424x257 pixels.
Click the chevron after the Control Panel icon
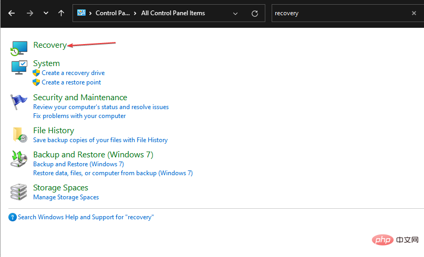click(x=90, y=13)
